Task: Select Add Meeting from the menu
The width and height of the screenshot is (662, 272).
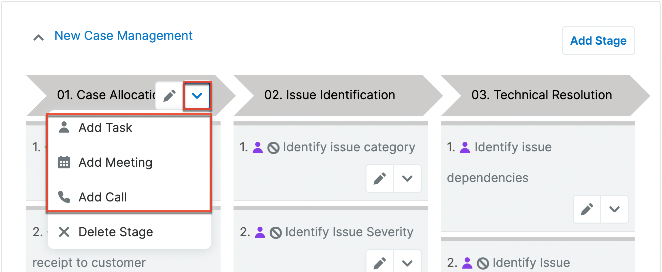Action: tap(115, 162)
